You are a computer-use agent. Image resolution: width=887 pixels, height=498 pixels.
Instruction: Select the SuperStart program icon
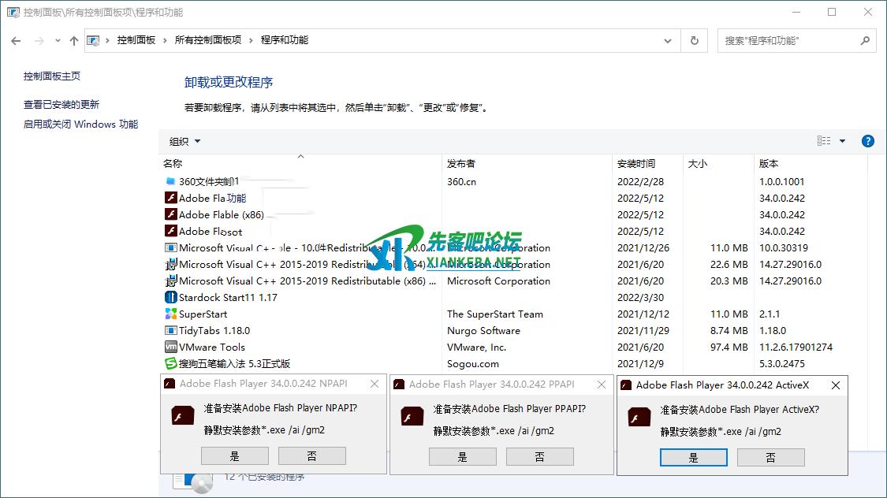point(170,314)
